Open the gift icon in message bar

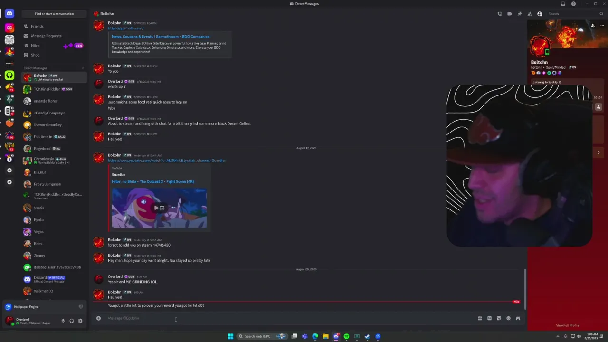(480, 318)
